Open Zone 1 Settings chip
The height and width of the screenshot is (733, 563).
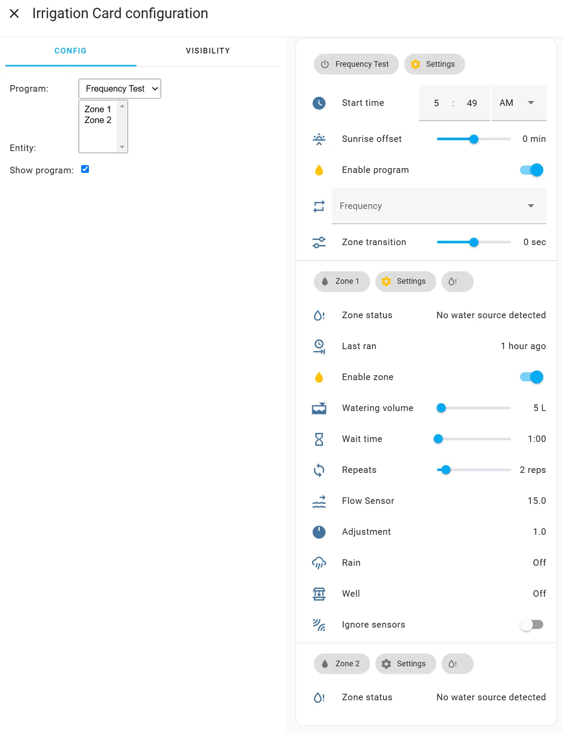[x=405, y=282]
